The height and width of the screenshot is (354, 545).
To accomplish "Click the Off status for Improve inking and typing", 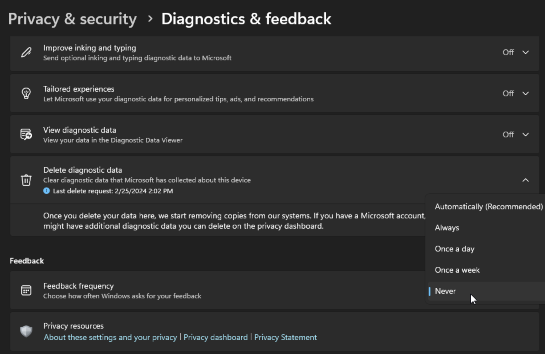I will click(508, 53).
